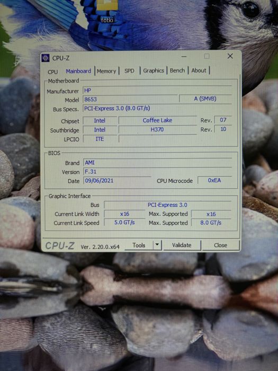This screenshot has height=371, width=278.
Task: Select Current Link Width x16 value
Action: (x=124, y=214)
